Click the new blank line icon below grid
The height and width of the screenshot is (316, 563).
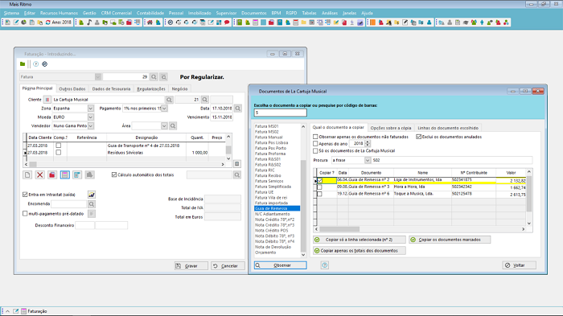pos(27,174)
